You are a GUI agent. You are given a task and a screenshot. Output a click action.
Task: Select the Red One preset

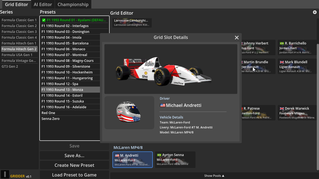click(x=70, y=113)
